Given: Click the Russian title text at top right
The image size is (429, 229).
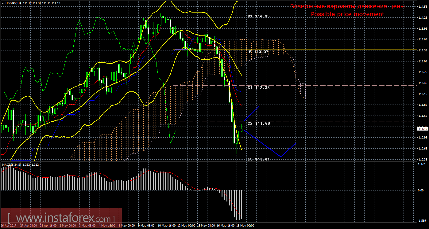Looking at the screenshot, I should (x=347, y=6).
